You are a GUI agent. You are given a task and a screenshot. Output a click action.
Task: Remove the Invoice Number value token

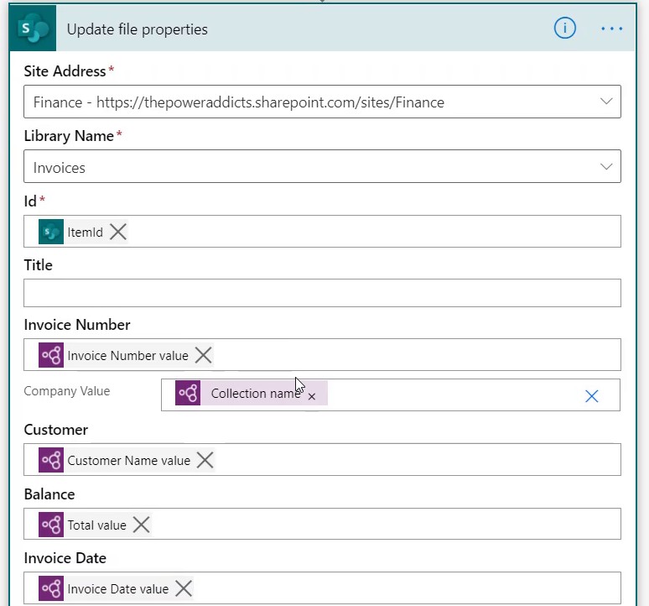[203, 355]
